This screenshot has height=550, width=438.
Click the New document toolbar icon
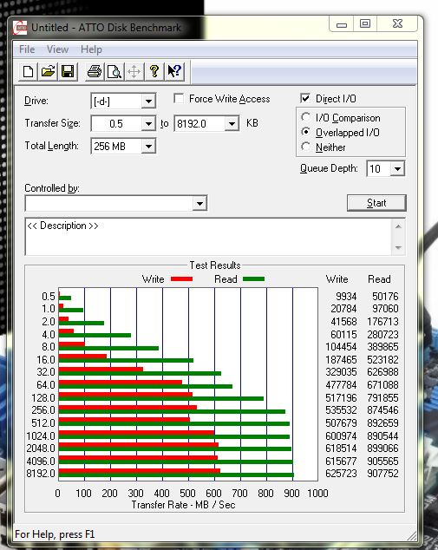(28, 71)
